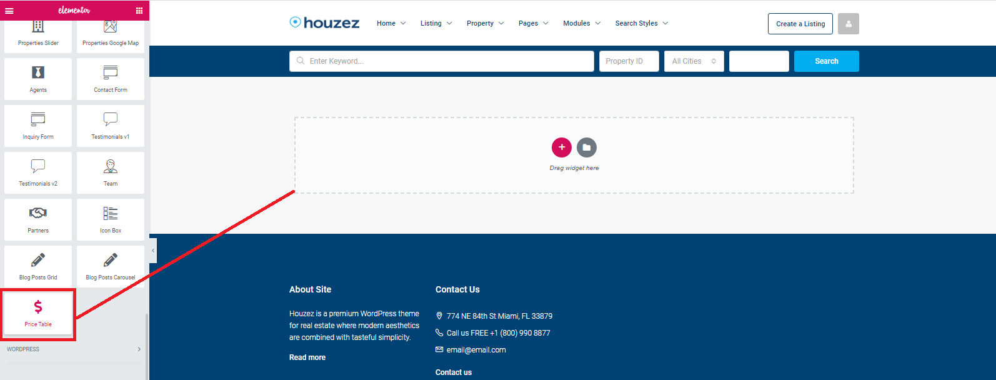Open the Property menu dropdown
This screenshot has height=380, width=996.
(486, 23)
